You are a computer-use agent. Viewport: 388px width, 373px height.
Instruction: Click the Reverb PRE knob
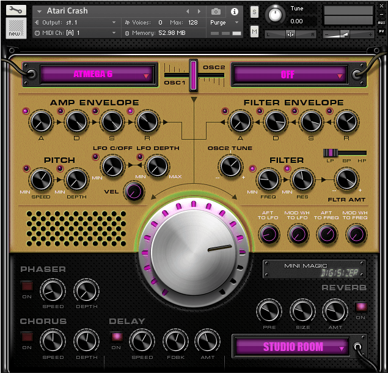(x=269, y=311)
